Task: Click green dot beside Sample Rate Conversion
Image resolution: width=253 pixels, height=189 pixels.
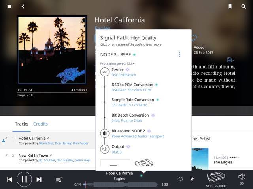Action: [157, 100]
